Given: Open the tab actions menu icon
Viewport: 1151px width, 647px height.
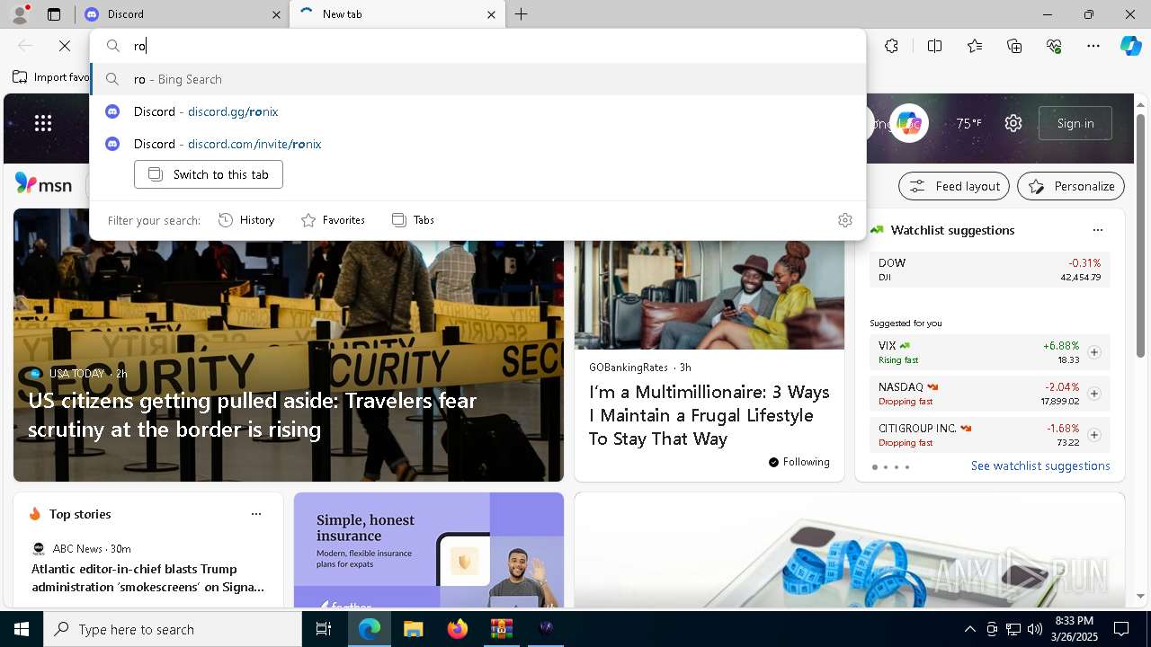Looking at the screenshot, I should click(x=54, y=14).
